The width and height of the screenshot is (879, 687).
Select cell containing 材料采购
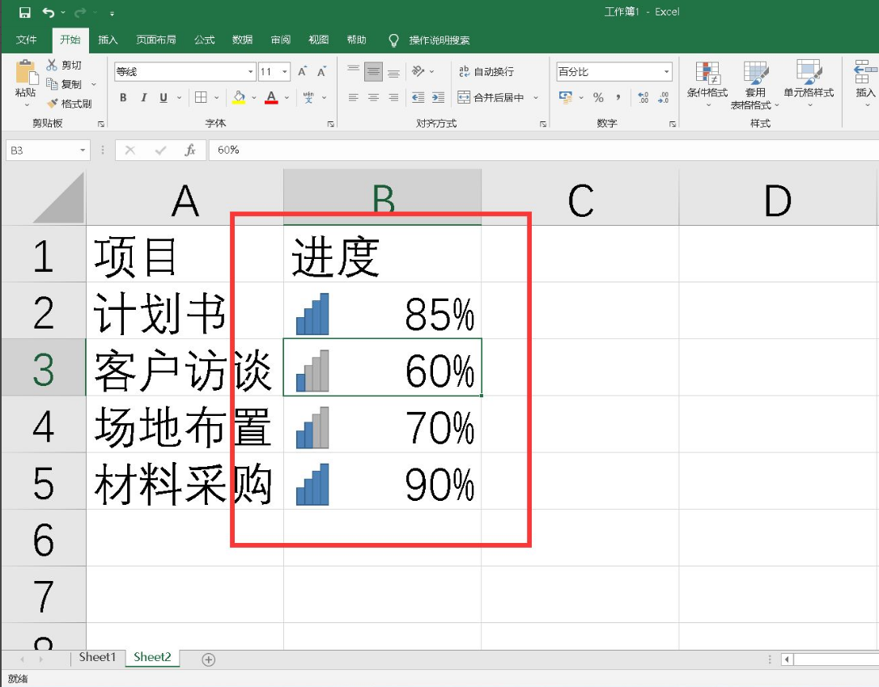[185, 482]
